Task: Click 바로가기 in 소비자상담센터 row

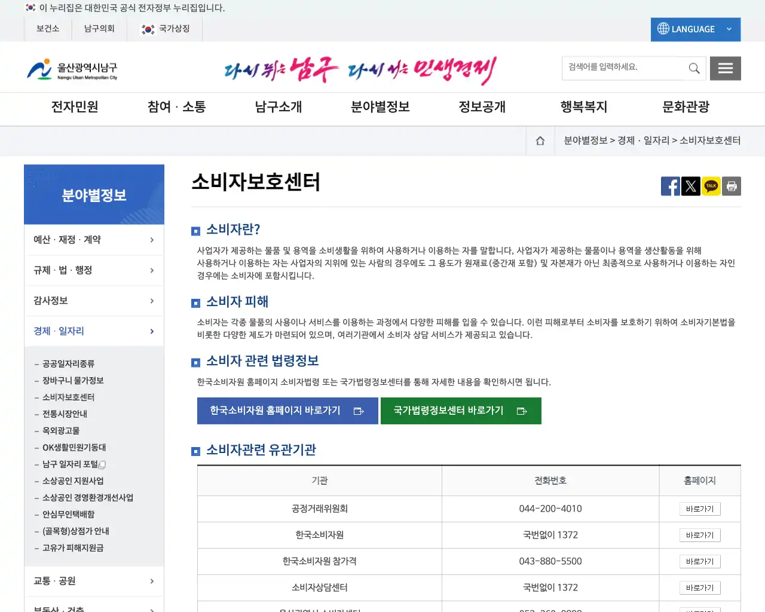Action: point(700,588)
